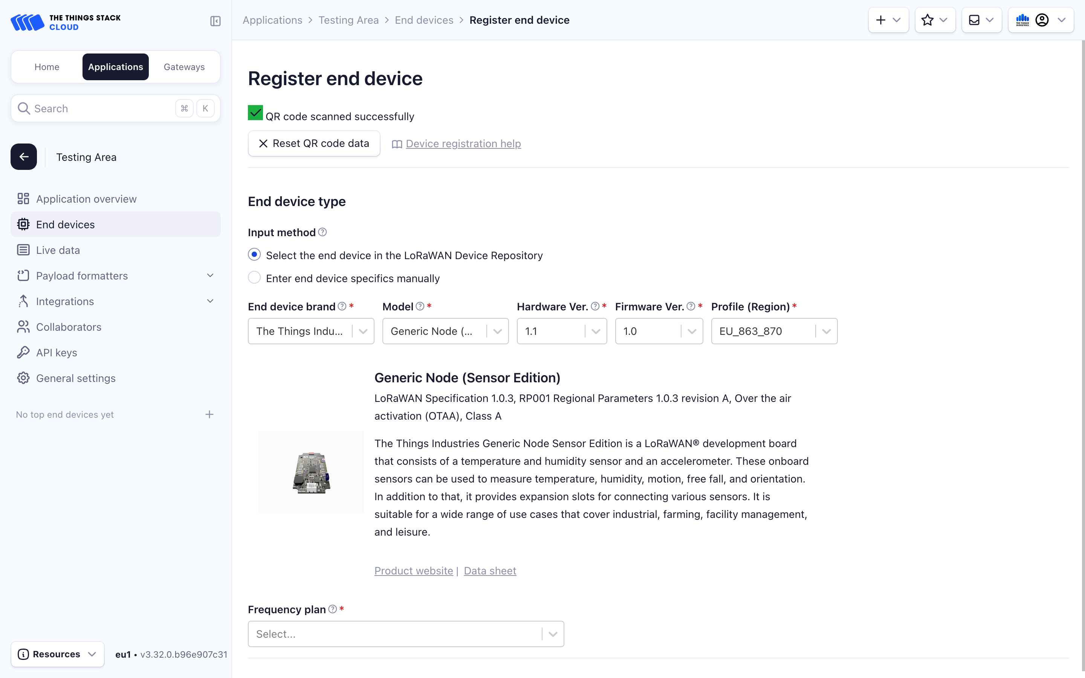
Task: Open the Data sheet link
Action: coord(490,570)
